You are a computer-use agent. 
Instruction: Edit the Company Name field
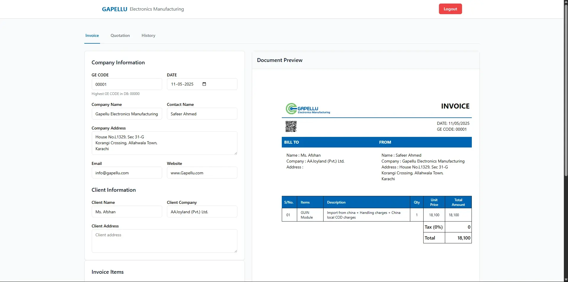tap(127, 114)
